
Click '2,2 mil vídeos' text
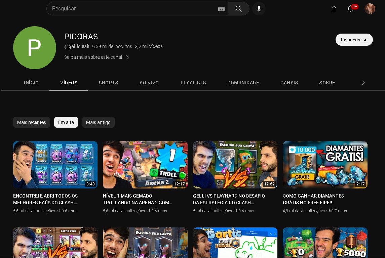point(149,46)
